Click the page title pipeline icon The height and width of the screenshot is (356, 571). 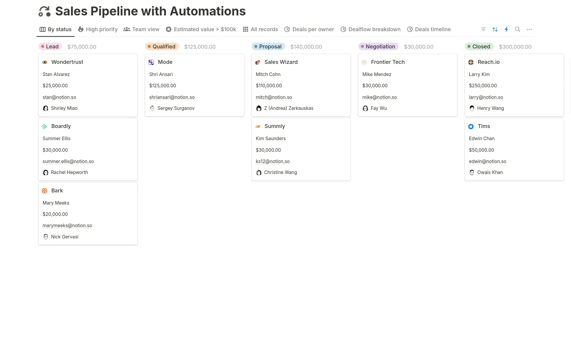pyautogui.click(x=45, y=11)
